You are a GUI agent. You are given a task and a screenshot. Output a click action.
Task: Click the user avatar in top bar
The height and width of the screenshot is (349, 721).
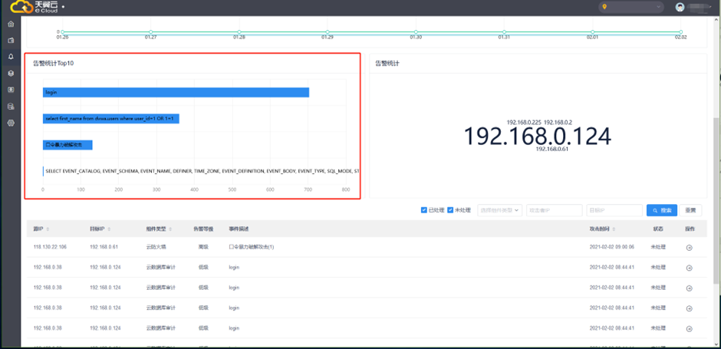680,7
